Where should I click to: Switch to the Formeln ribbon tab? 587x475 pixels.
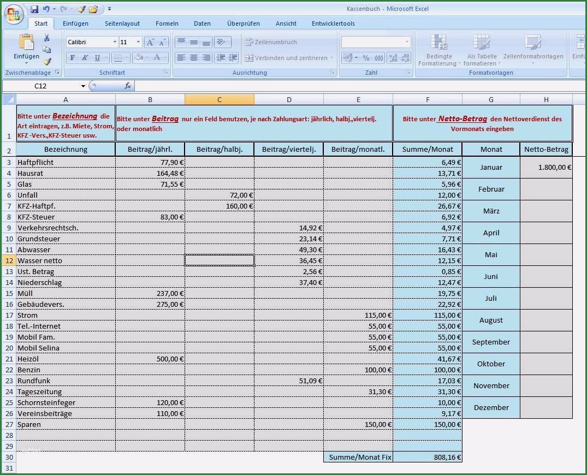click(167, 23)
